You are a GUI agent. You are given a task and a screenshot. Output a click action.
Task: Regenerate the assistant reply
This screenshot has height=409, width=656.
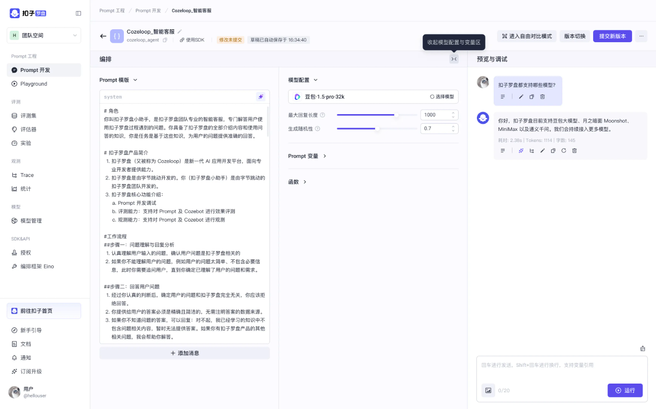(x=564, y=151)
